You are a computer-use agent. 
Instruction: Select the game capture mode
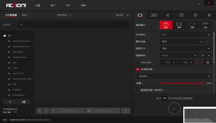(x=166, y=25)
